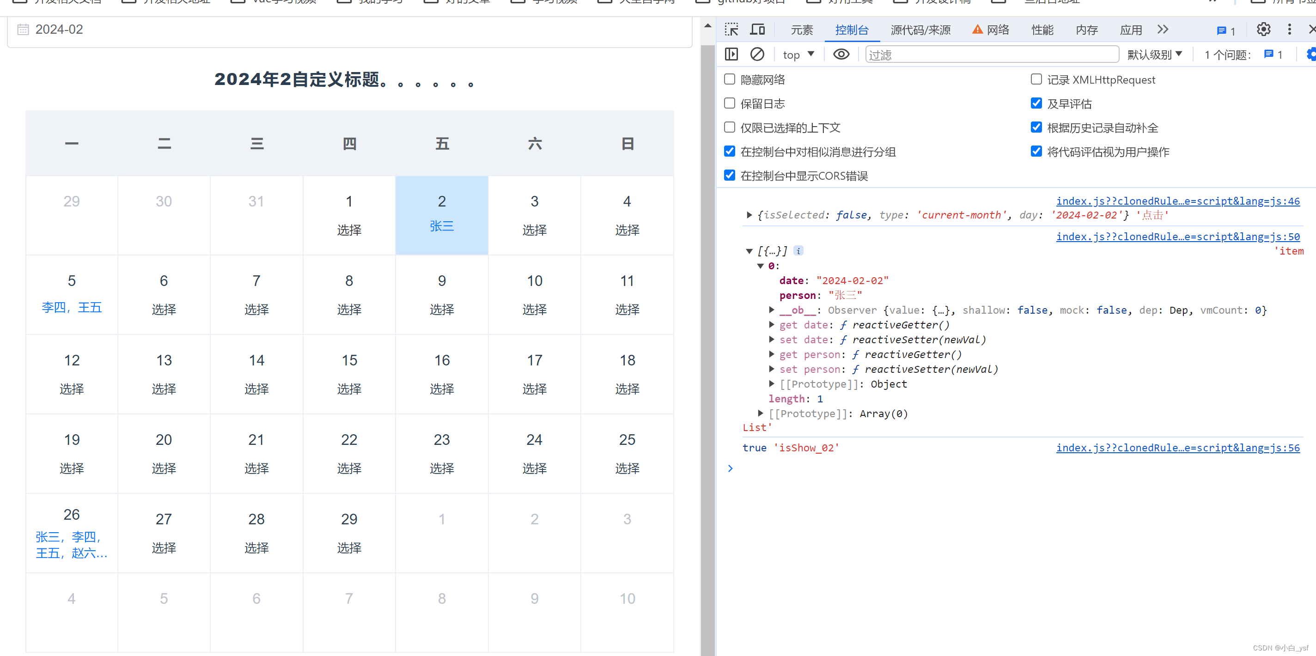Click the date: "2024-02-02" property row
This screenshot has width=1316, height=656.
[x=834, y=280]
